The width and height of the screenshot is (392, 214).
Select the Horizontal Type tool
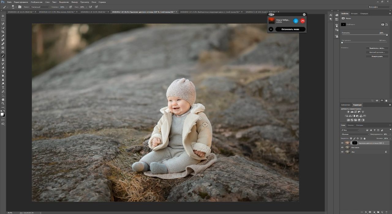[x=3, y=88]
